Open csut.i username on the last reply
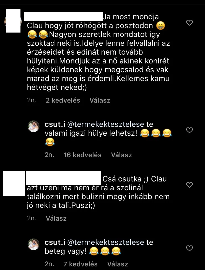The width and height of the screenshot is (205, 270). click(x=55, y=242)
